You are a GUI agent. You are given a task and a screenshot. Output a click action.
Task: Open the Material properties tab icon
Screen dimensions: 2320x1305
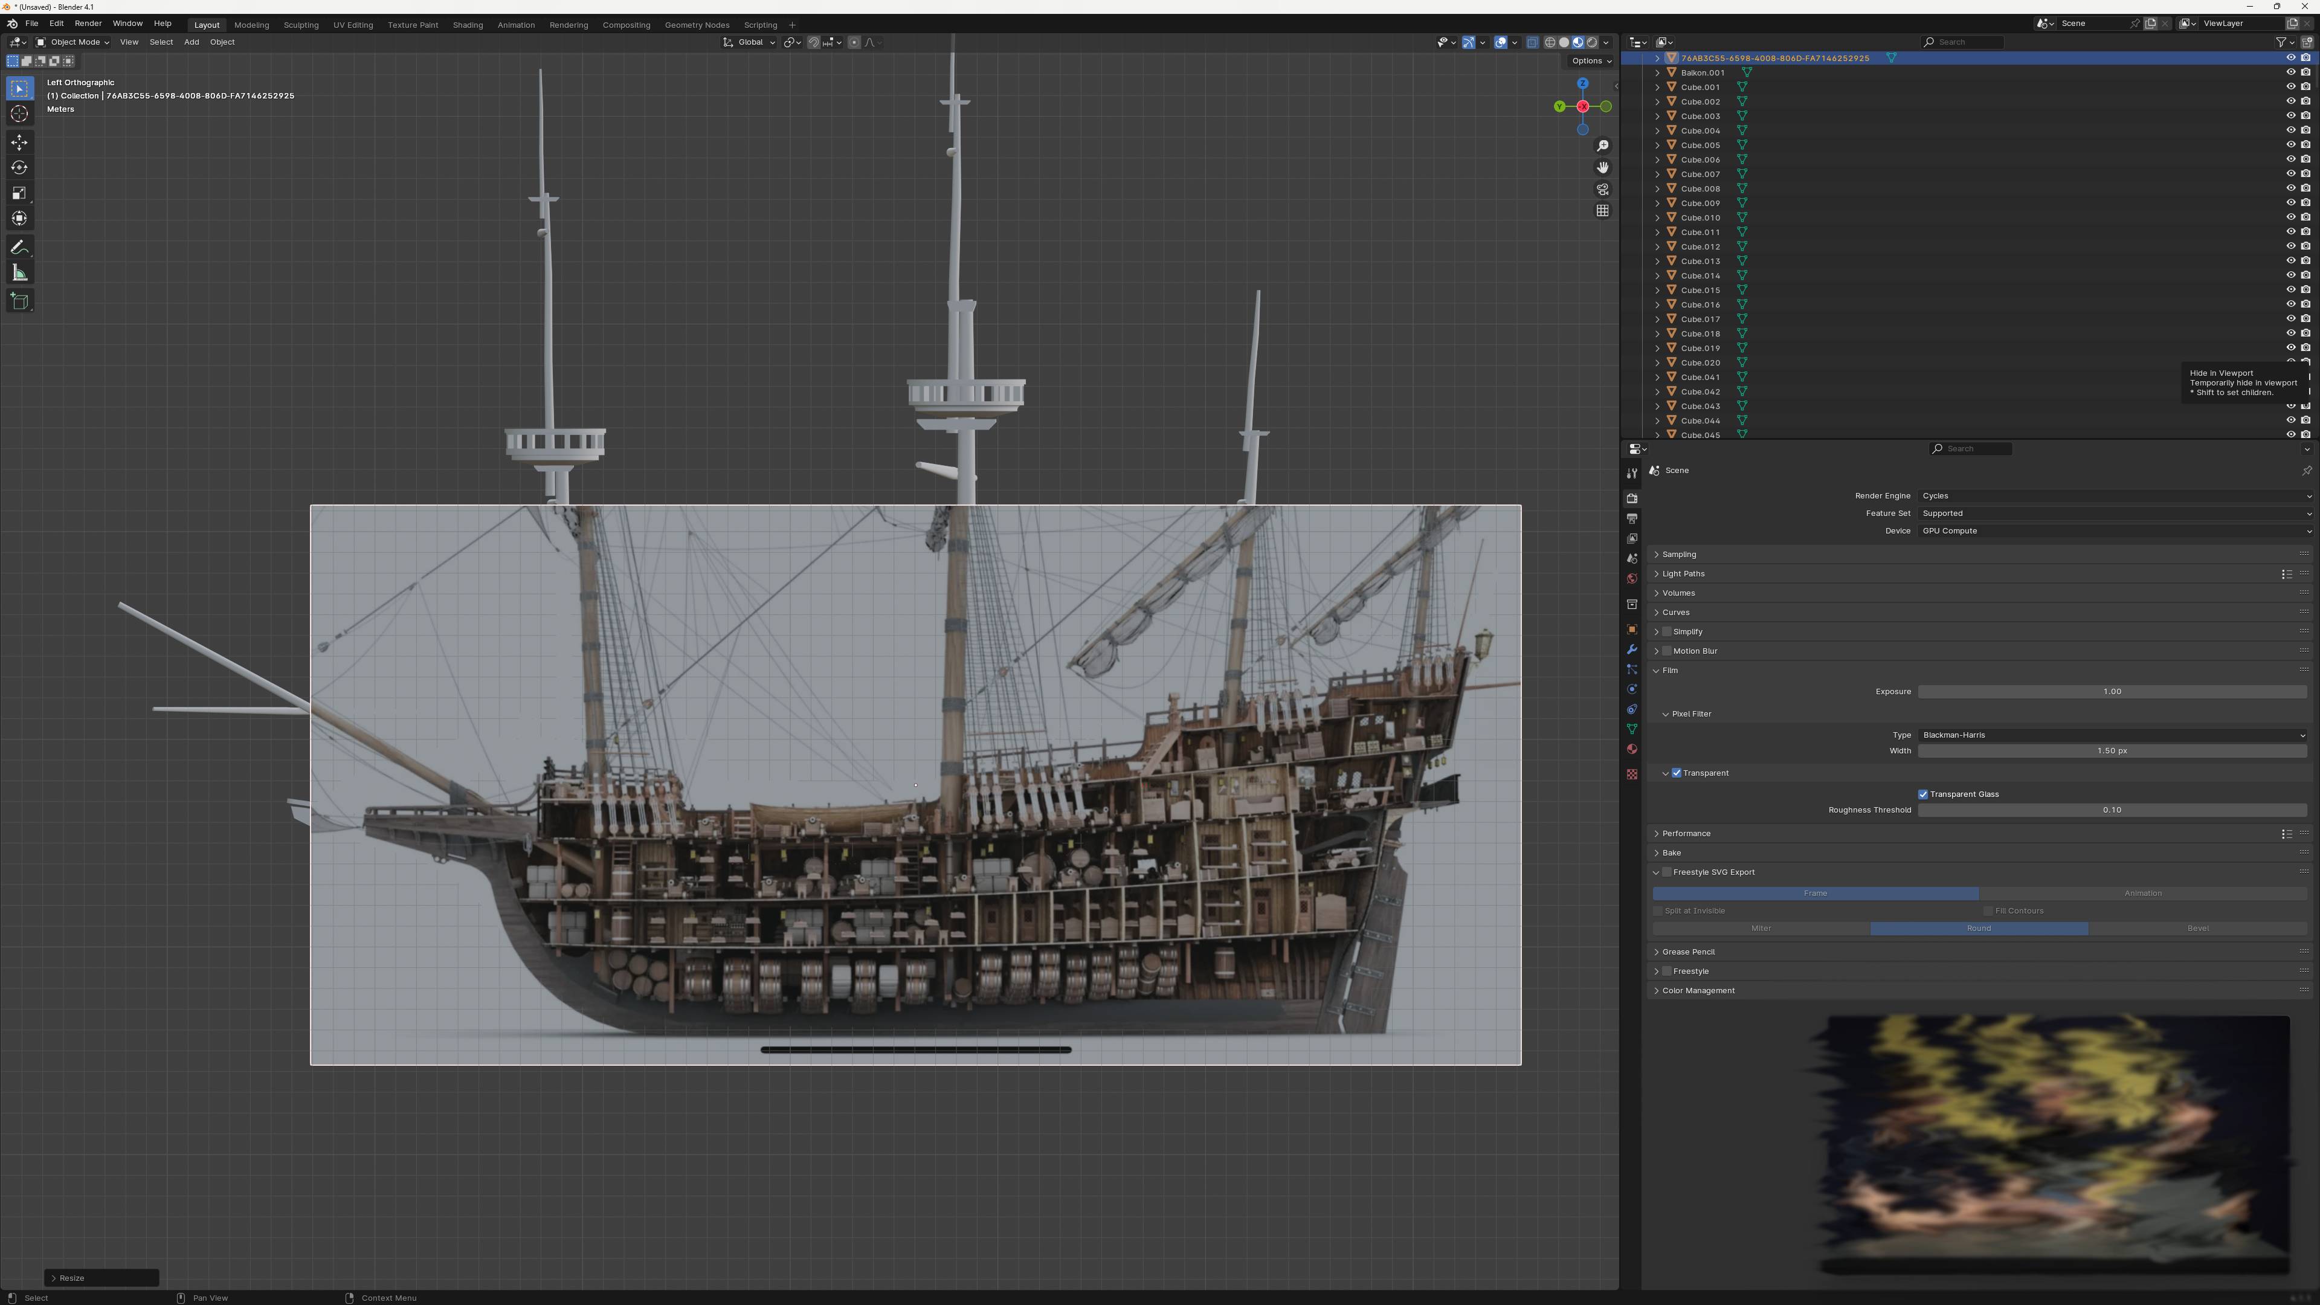[x=1631, y=749]
